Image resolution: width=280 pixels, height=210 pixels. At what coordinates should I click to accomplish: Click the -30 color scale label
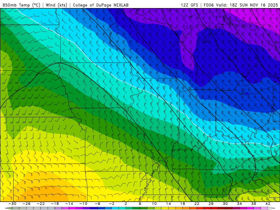click(12, 204)
